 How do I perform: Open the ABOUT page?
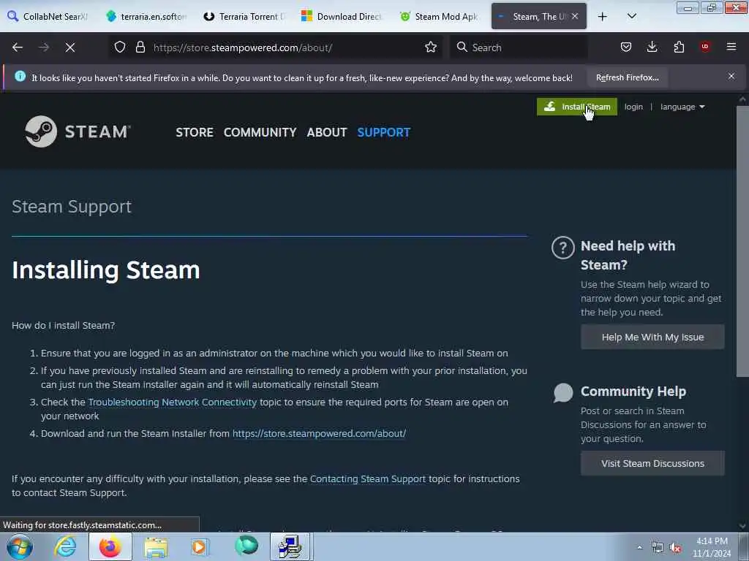pyautogui.click(x=327, y=132)
